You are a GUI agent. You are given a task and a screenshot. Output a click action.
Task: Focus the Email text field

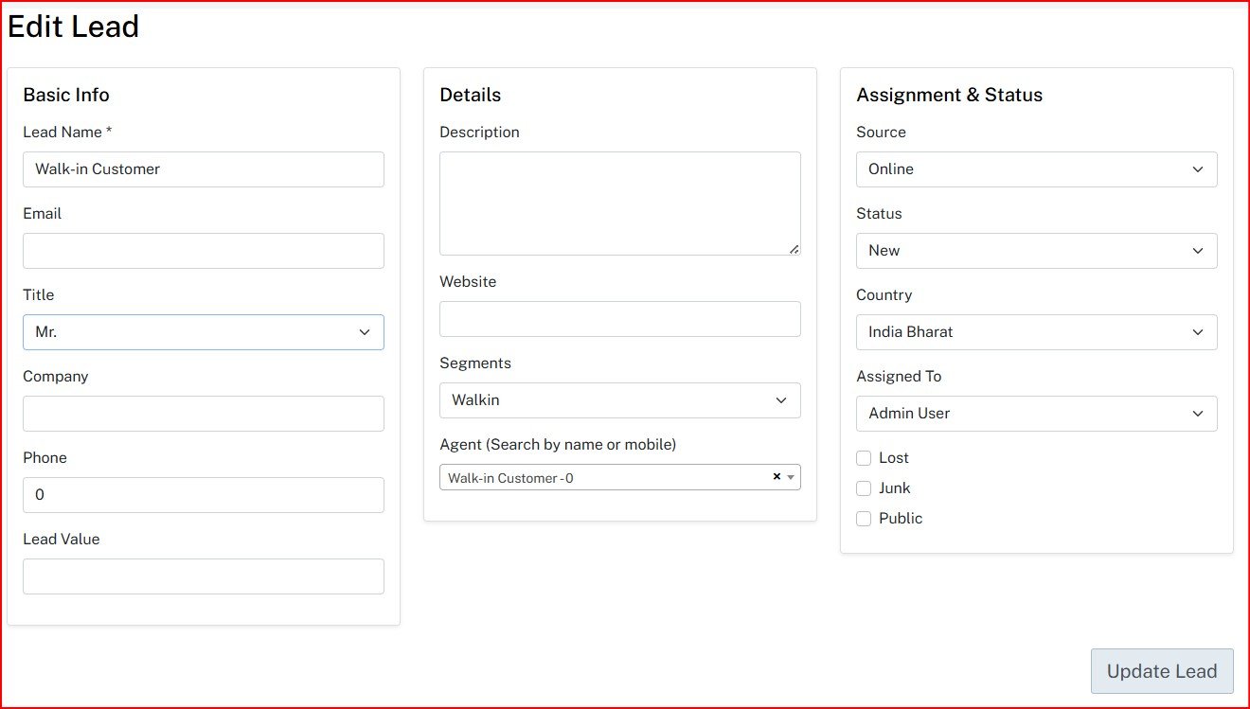203,251
